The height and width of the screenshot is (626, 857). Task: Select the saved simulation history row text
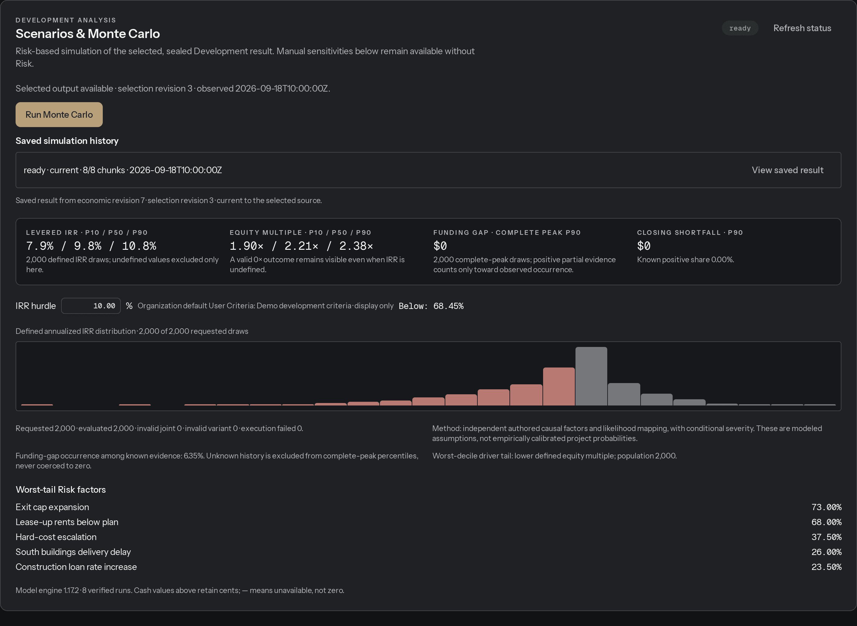pos(123,170)
